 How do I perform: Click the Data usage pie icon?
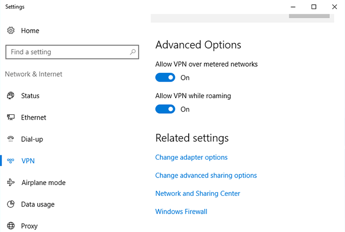pos(11,204)
